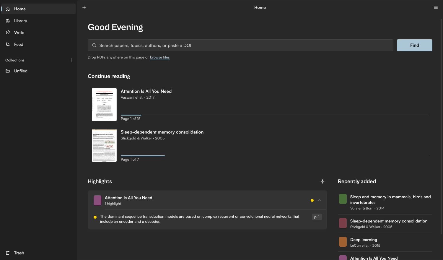443x260 pixels.
Task: Click the search magnifier icon
Action: 94,45
